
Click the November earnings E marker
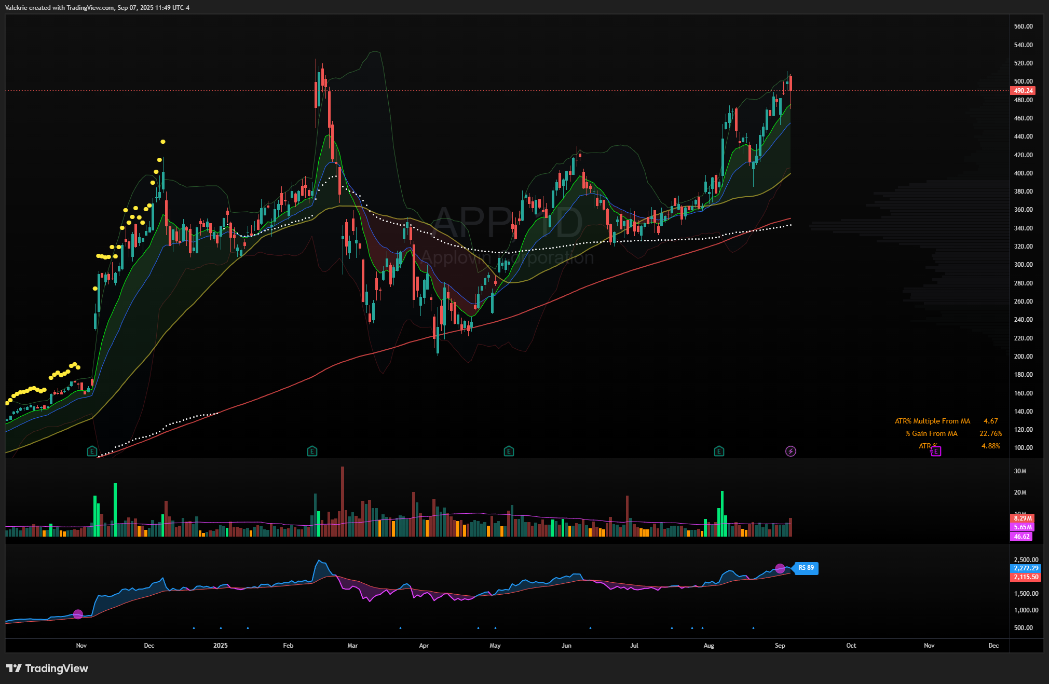[x=92, y=451]
